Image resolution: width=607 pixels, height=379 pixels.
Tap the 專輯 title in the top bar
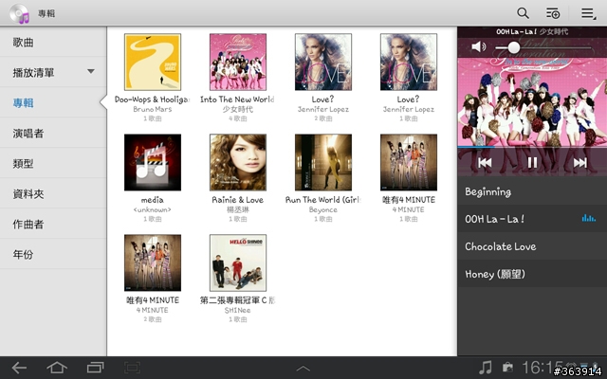46,13
